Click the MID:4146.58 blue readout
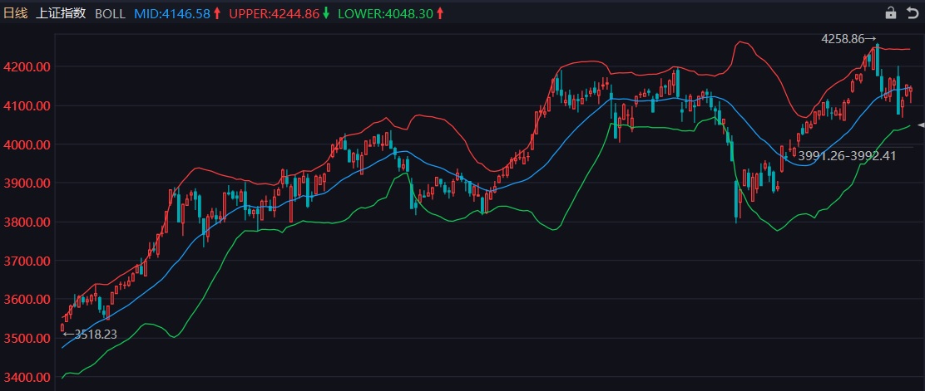Screen dimensions: 925x391 [x=172, y=13]
